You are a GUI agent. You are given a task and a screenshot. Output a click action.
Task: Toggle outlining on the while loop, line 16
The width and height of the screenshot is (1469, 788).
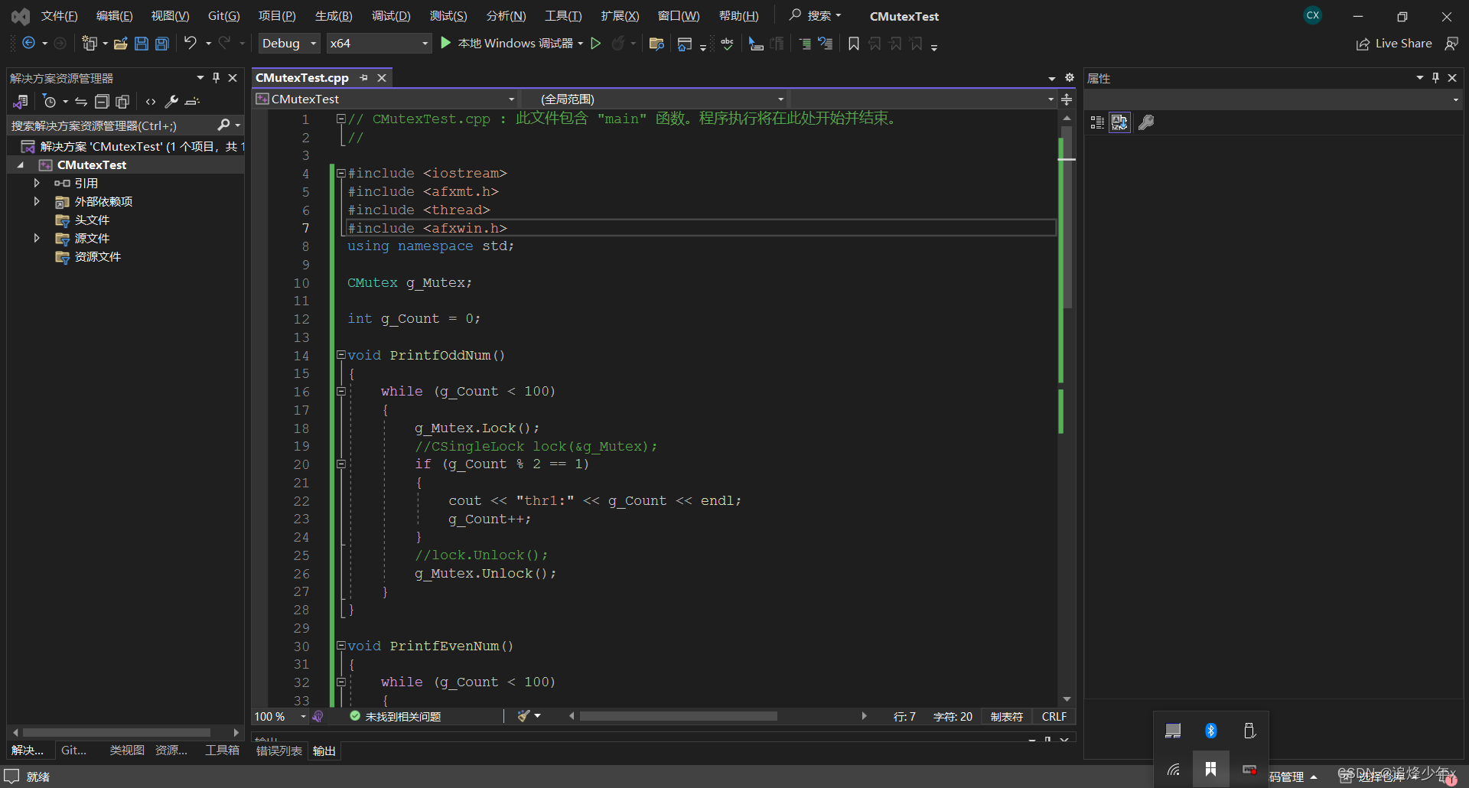pos(341,392)
